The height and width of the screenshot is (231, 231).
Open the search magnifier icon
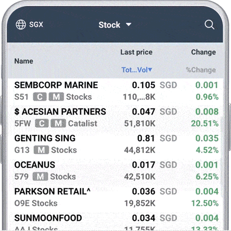pyautogui.click(x=209, y=25)
